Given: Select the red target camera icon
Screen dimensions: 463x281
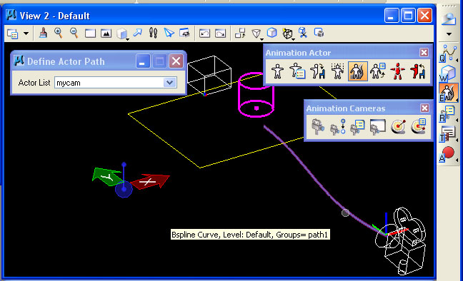Looking at the screenshot, I should click(x=398, y=127).
